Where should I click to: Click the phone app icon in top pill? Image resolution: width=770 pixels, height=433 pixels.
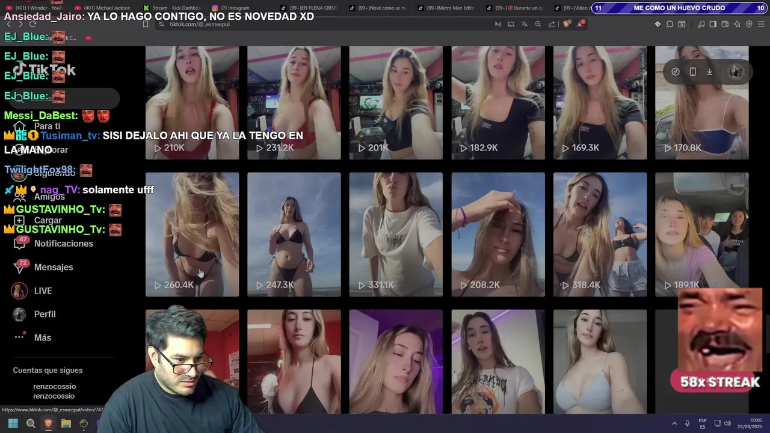pos(692,72)
